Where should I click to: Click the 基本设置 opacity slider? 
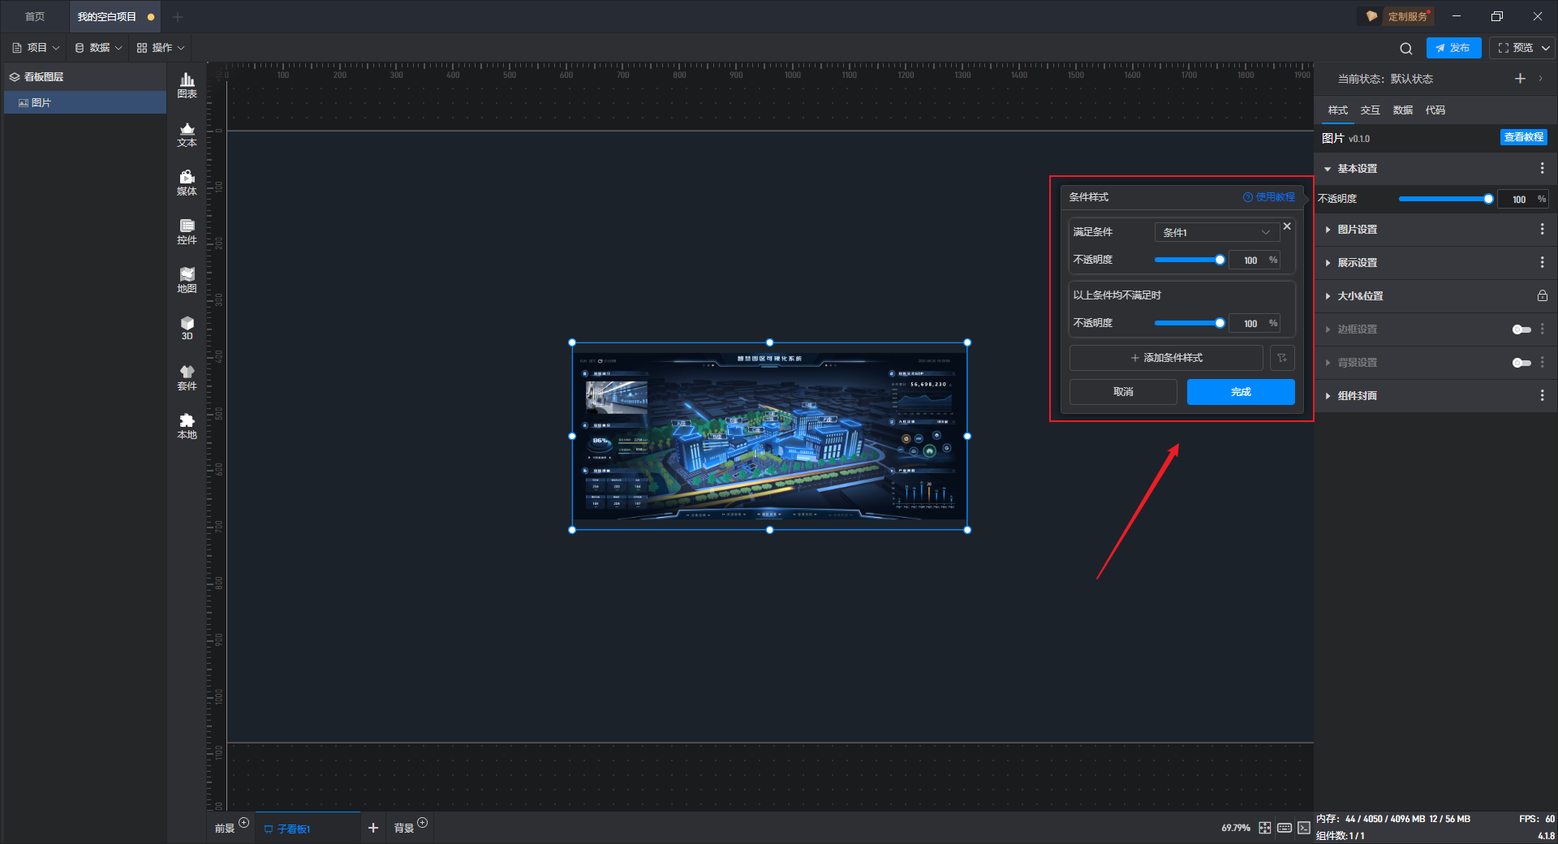pyautogui.click(x=1443, y=199)
